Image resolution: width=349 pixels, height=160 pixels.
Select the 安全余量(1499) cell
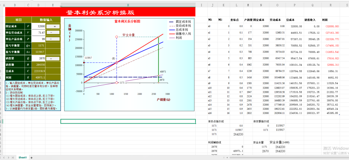279,142
